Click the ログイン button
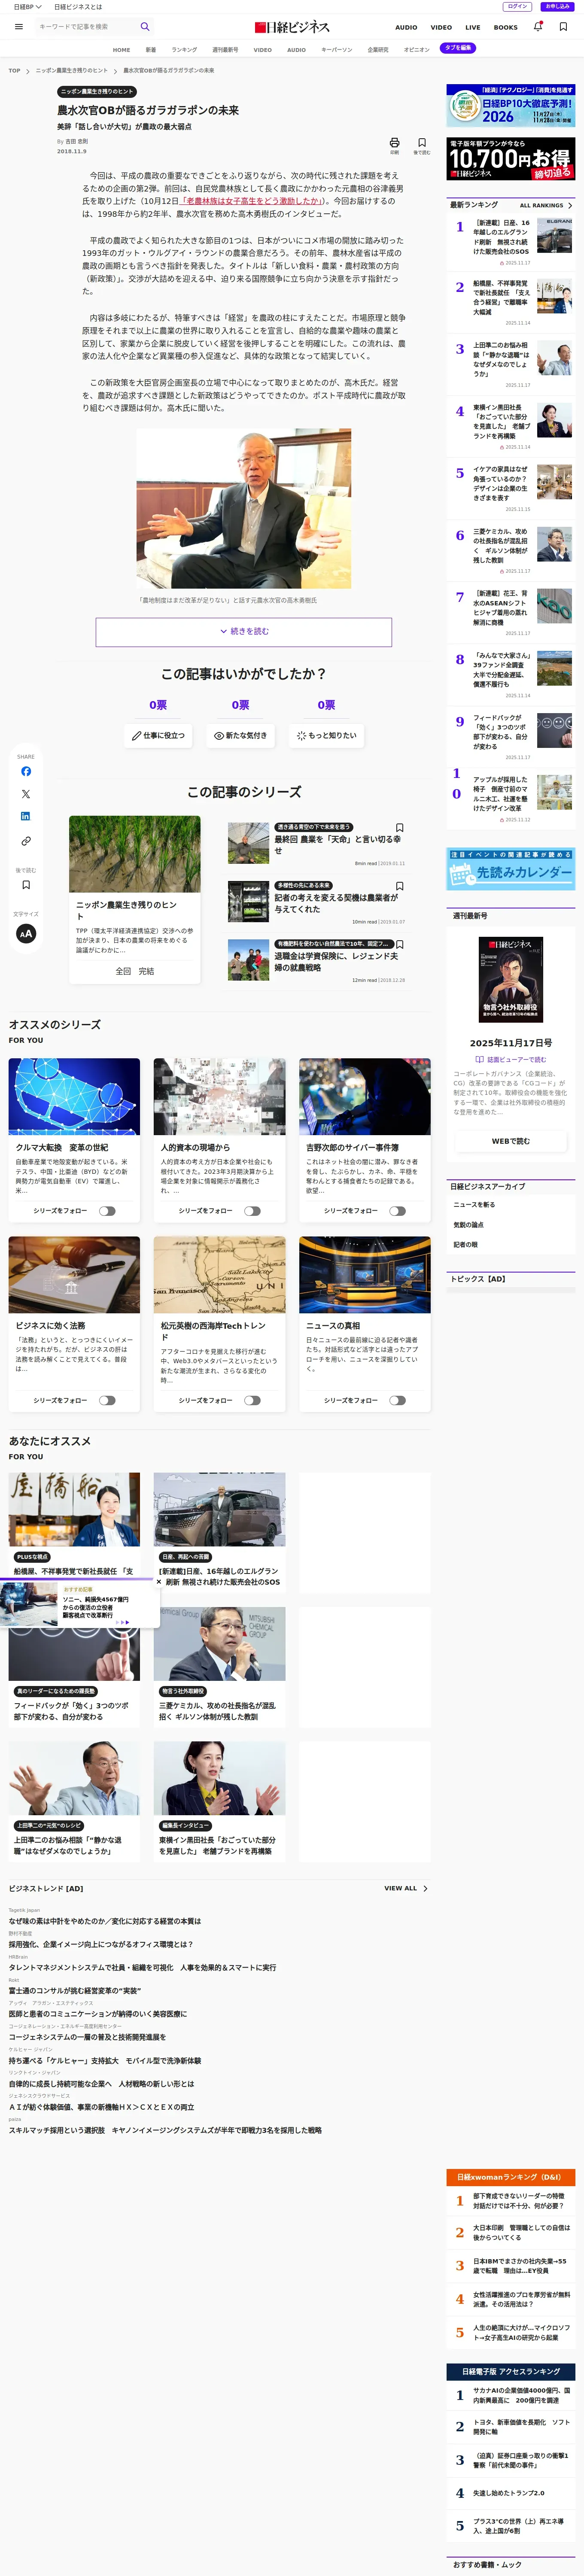Image resolution: width=584 pixels, height=2576 pixels. tap(517, 6)
